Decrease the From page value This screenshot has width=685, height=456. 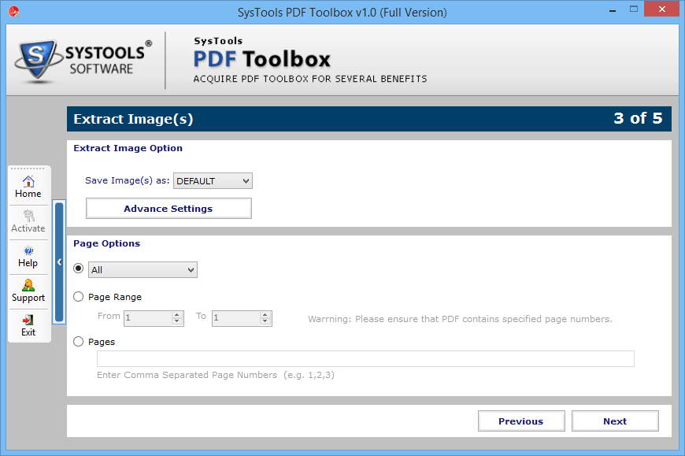click(x=177, y=322)
